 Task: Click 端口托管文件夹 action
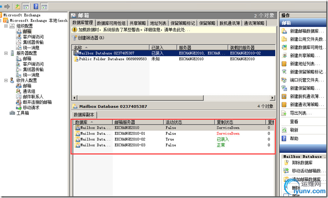pyautogui.click(x=303, y=80)
